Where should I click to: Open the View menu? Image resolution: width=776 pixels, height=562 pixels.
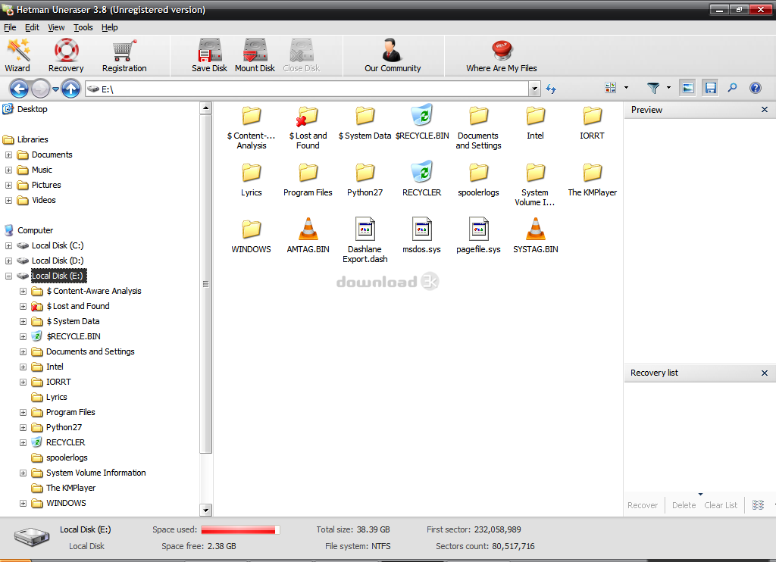coord(56,28)
